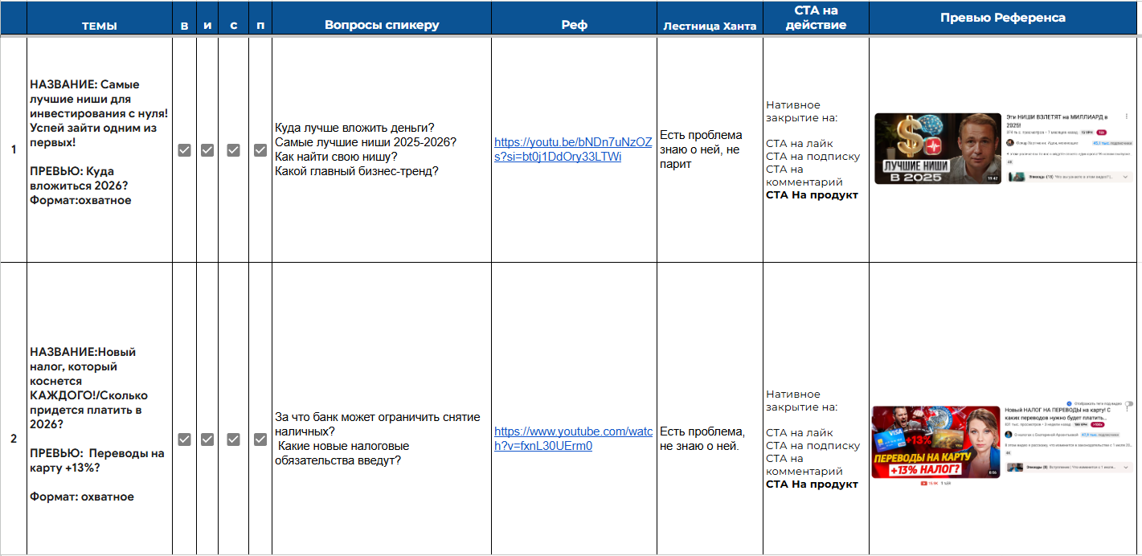The image size is (1142, 556).
Task: Select the 'Вопросы спикеру' column header
Action: click(x=382, y=25)
